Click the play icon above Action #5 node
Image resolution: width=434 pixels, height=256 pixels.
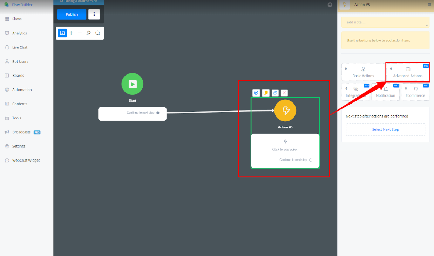coord(256,93)
